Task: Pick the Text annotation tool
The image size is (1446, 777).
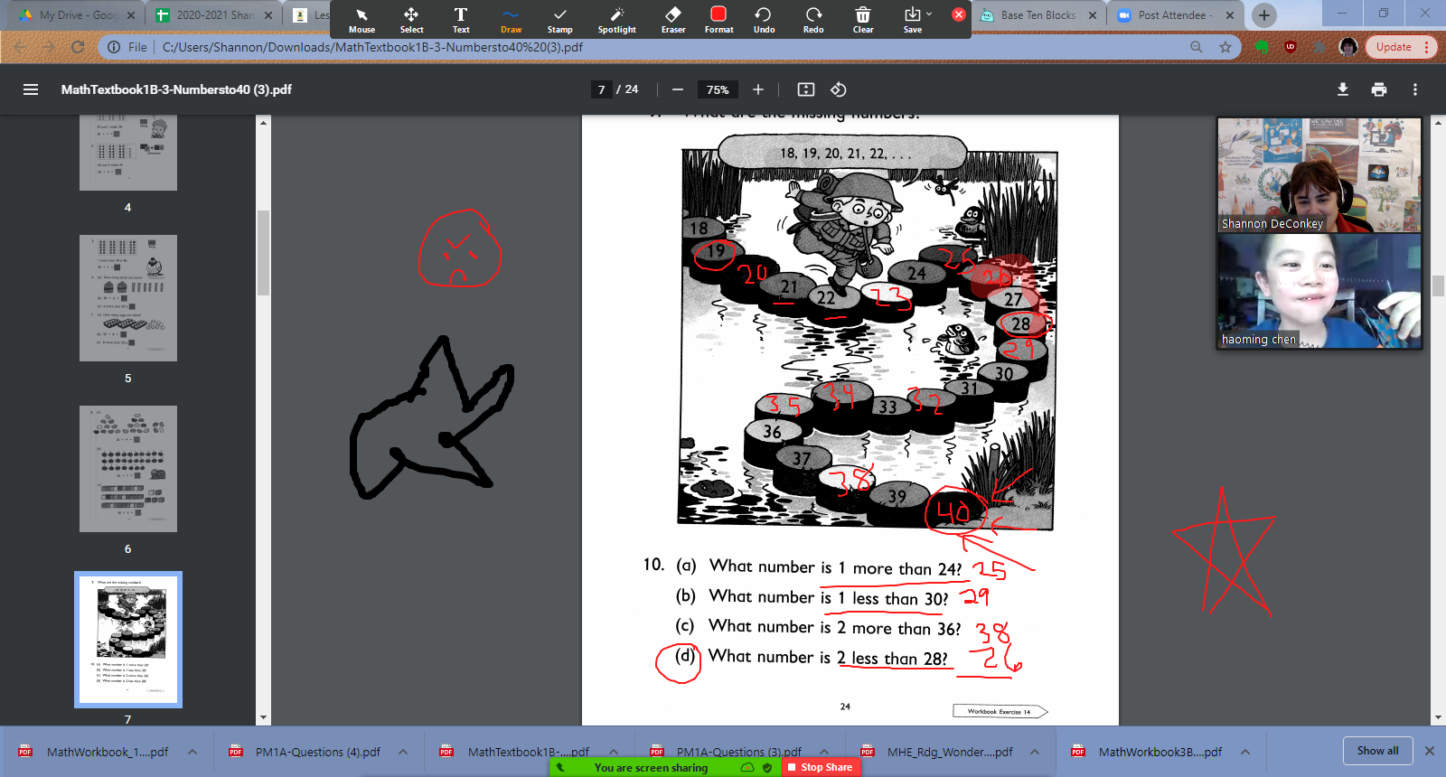Action: click(461, 20)
